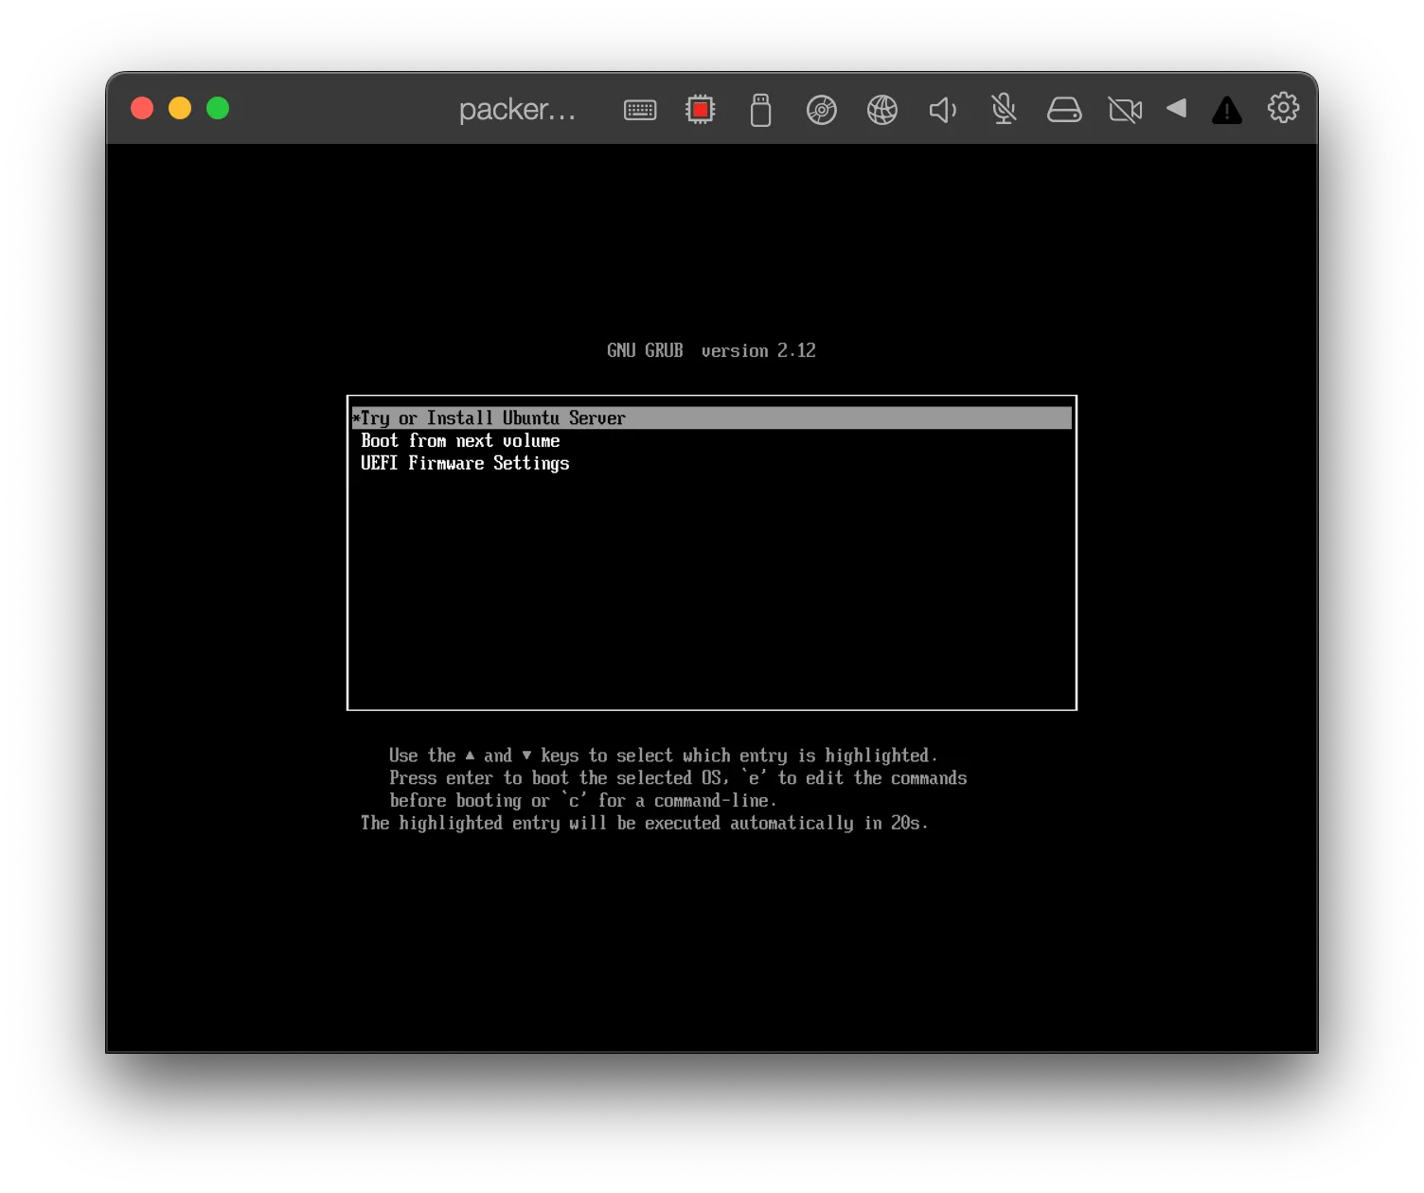Open the on-screen keyboard panel
The width and height of the screenshot is (1424, 1193).
click(x=639, y=109)
